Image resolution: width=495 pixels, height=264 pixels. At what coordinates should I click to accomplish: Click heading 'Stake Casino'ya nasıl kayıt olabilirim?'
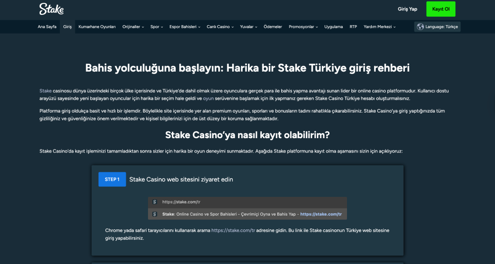pyautogui.click(x=247, y=135)
